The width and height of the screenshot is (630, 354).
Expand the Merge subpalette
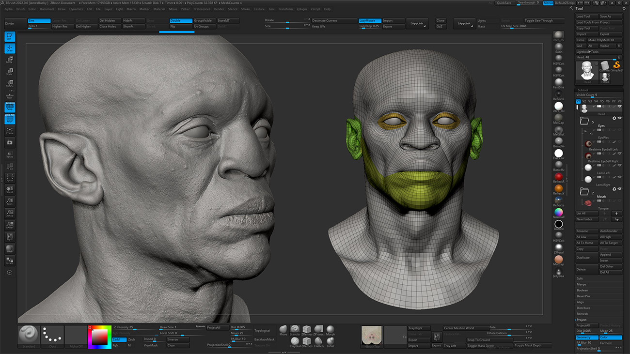581,284
